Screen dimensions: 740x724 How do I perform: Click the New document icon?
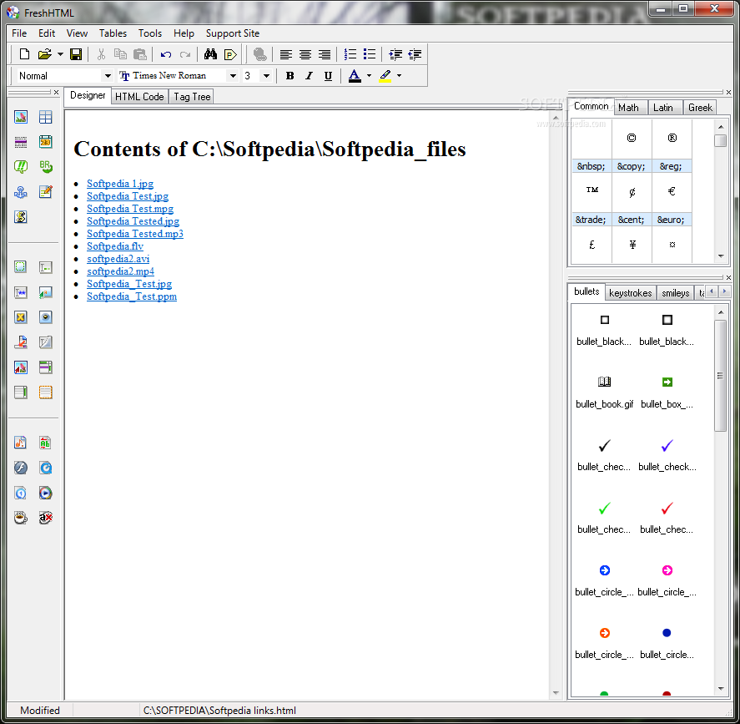24,54
